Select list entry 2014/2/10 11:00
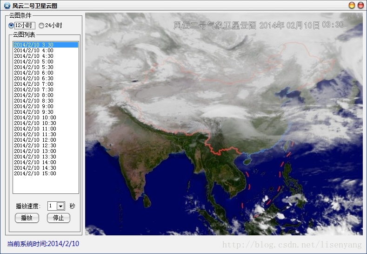 pos(46,129)
